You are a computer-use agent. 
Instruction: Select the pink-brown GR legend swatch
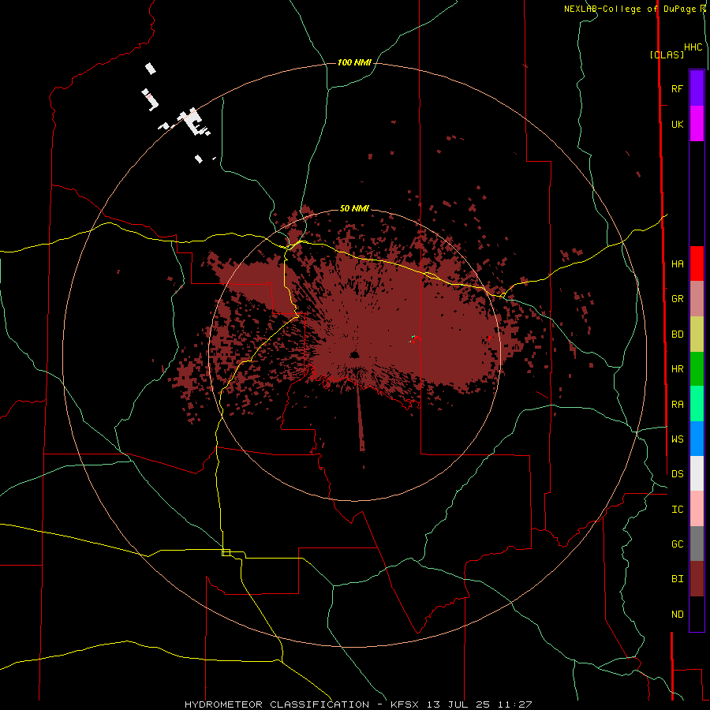point(697,299)
